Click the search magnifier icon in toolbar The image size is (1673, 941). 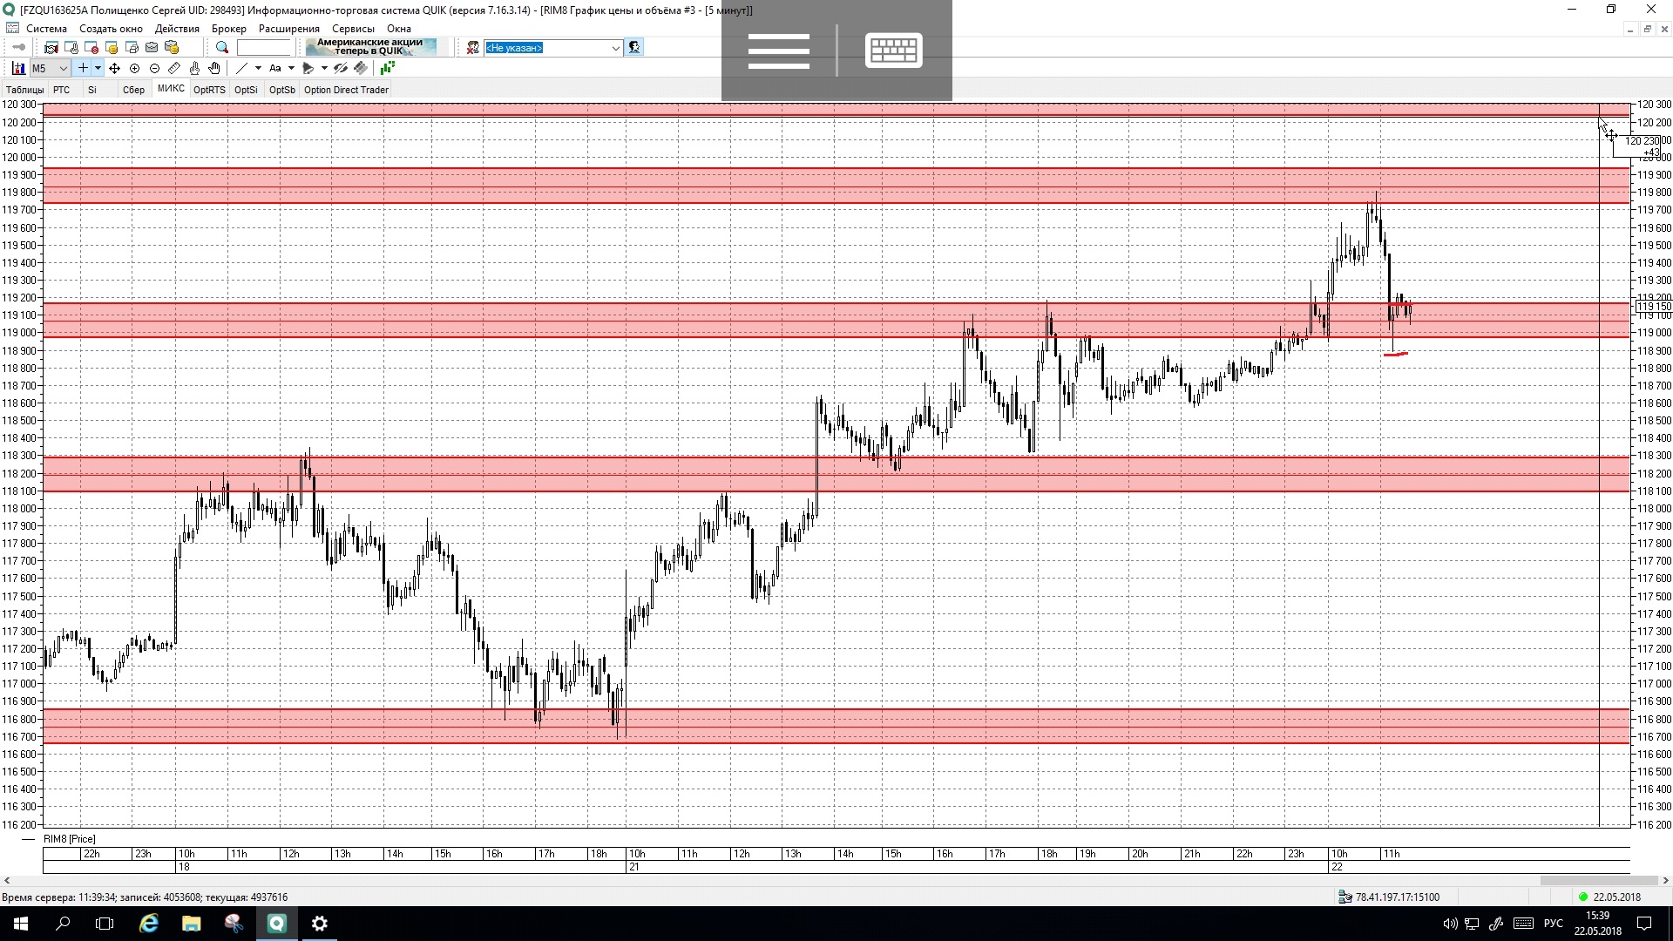[x=222, y=48]
